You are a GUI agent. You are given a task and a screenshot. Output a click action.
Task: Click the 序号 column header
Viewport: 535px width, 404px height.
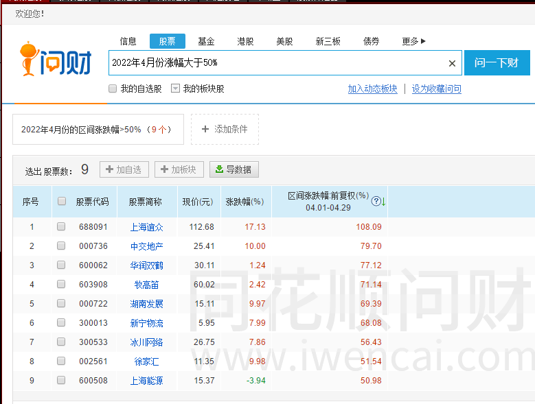pos(30,202)
